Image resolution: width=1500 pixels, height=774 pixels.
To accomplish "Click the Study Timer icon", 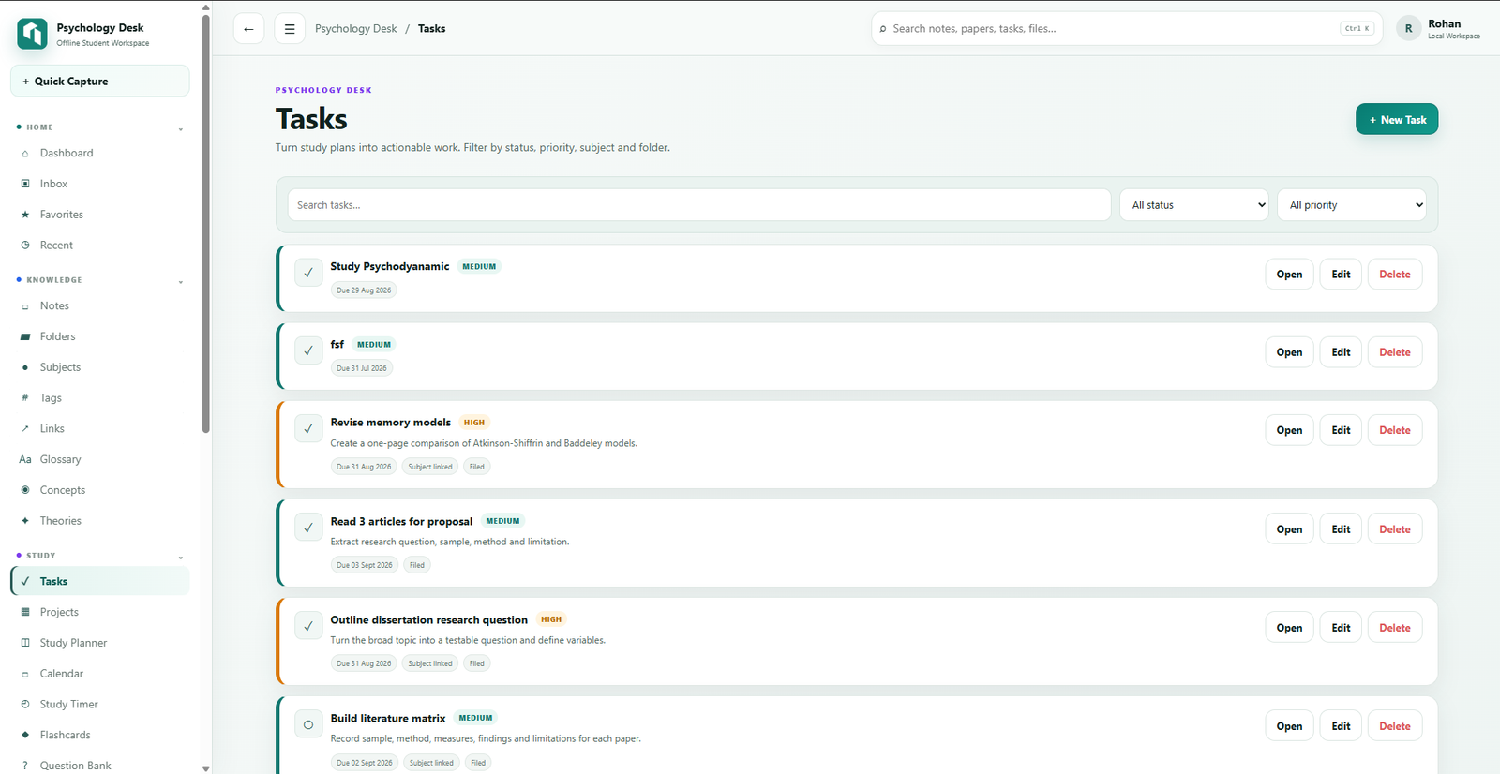I will point(25,705).
